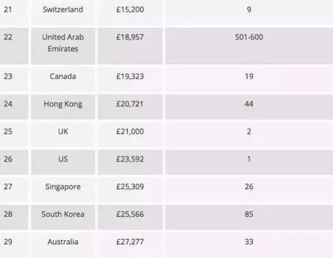
Task: Select the US country cell
Action: [x=62, y=159]
